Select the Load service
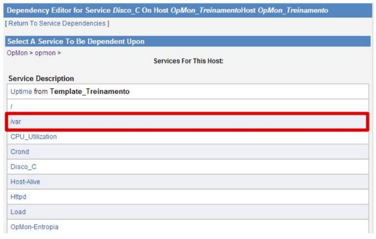Viewport: 376px width, 239px height. (x=18, y=212)
